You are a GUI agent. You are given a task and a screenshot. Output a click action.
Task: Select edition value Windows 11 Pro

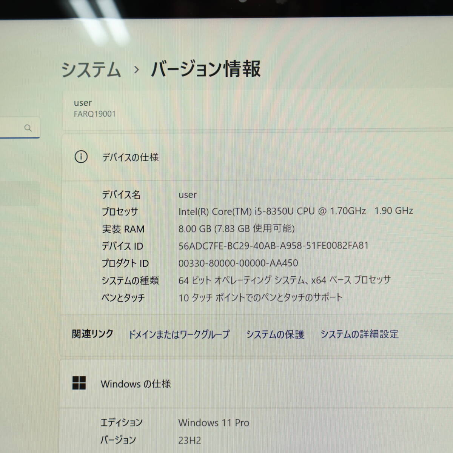(214, 423)
